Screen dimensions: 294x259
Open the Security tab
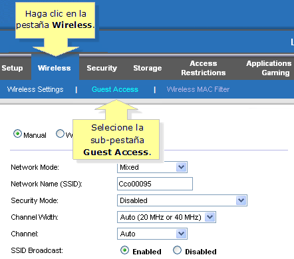[102, 68]
